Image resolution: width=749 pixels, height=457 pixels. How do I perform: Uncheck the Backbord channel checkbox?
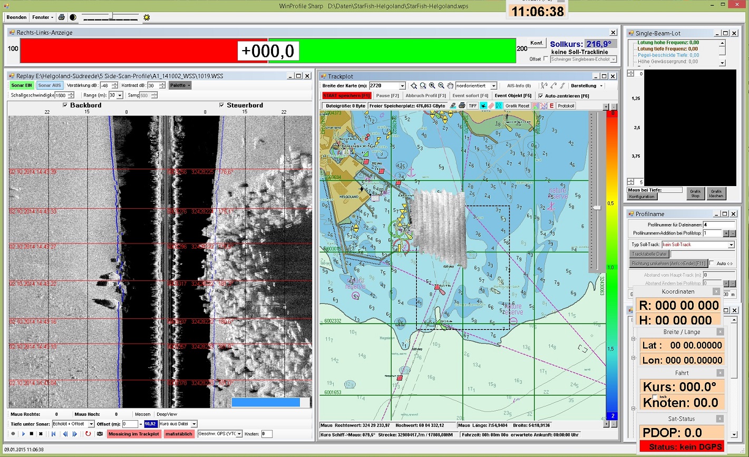65,105
